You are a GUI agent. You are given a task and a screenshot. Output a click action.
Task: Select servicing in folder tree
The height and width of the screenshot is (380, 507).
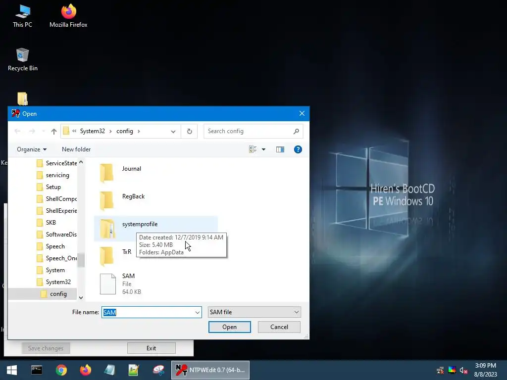coord(53,175)
